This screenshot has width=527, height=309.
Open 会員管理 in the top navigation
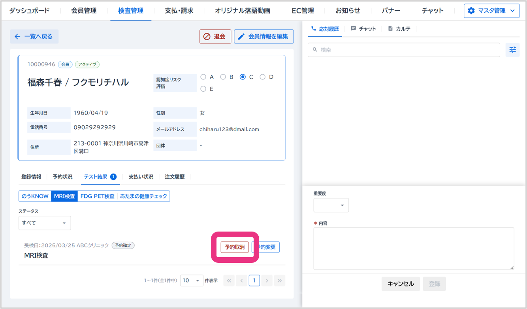(x=84, y=11)
